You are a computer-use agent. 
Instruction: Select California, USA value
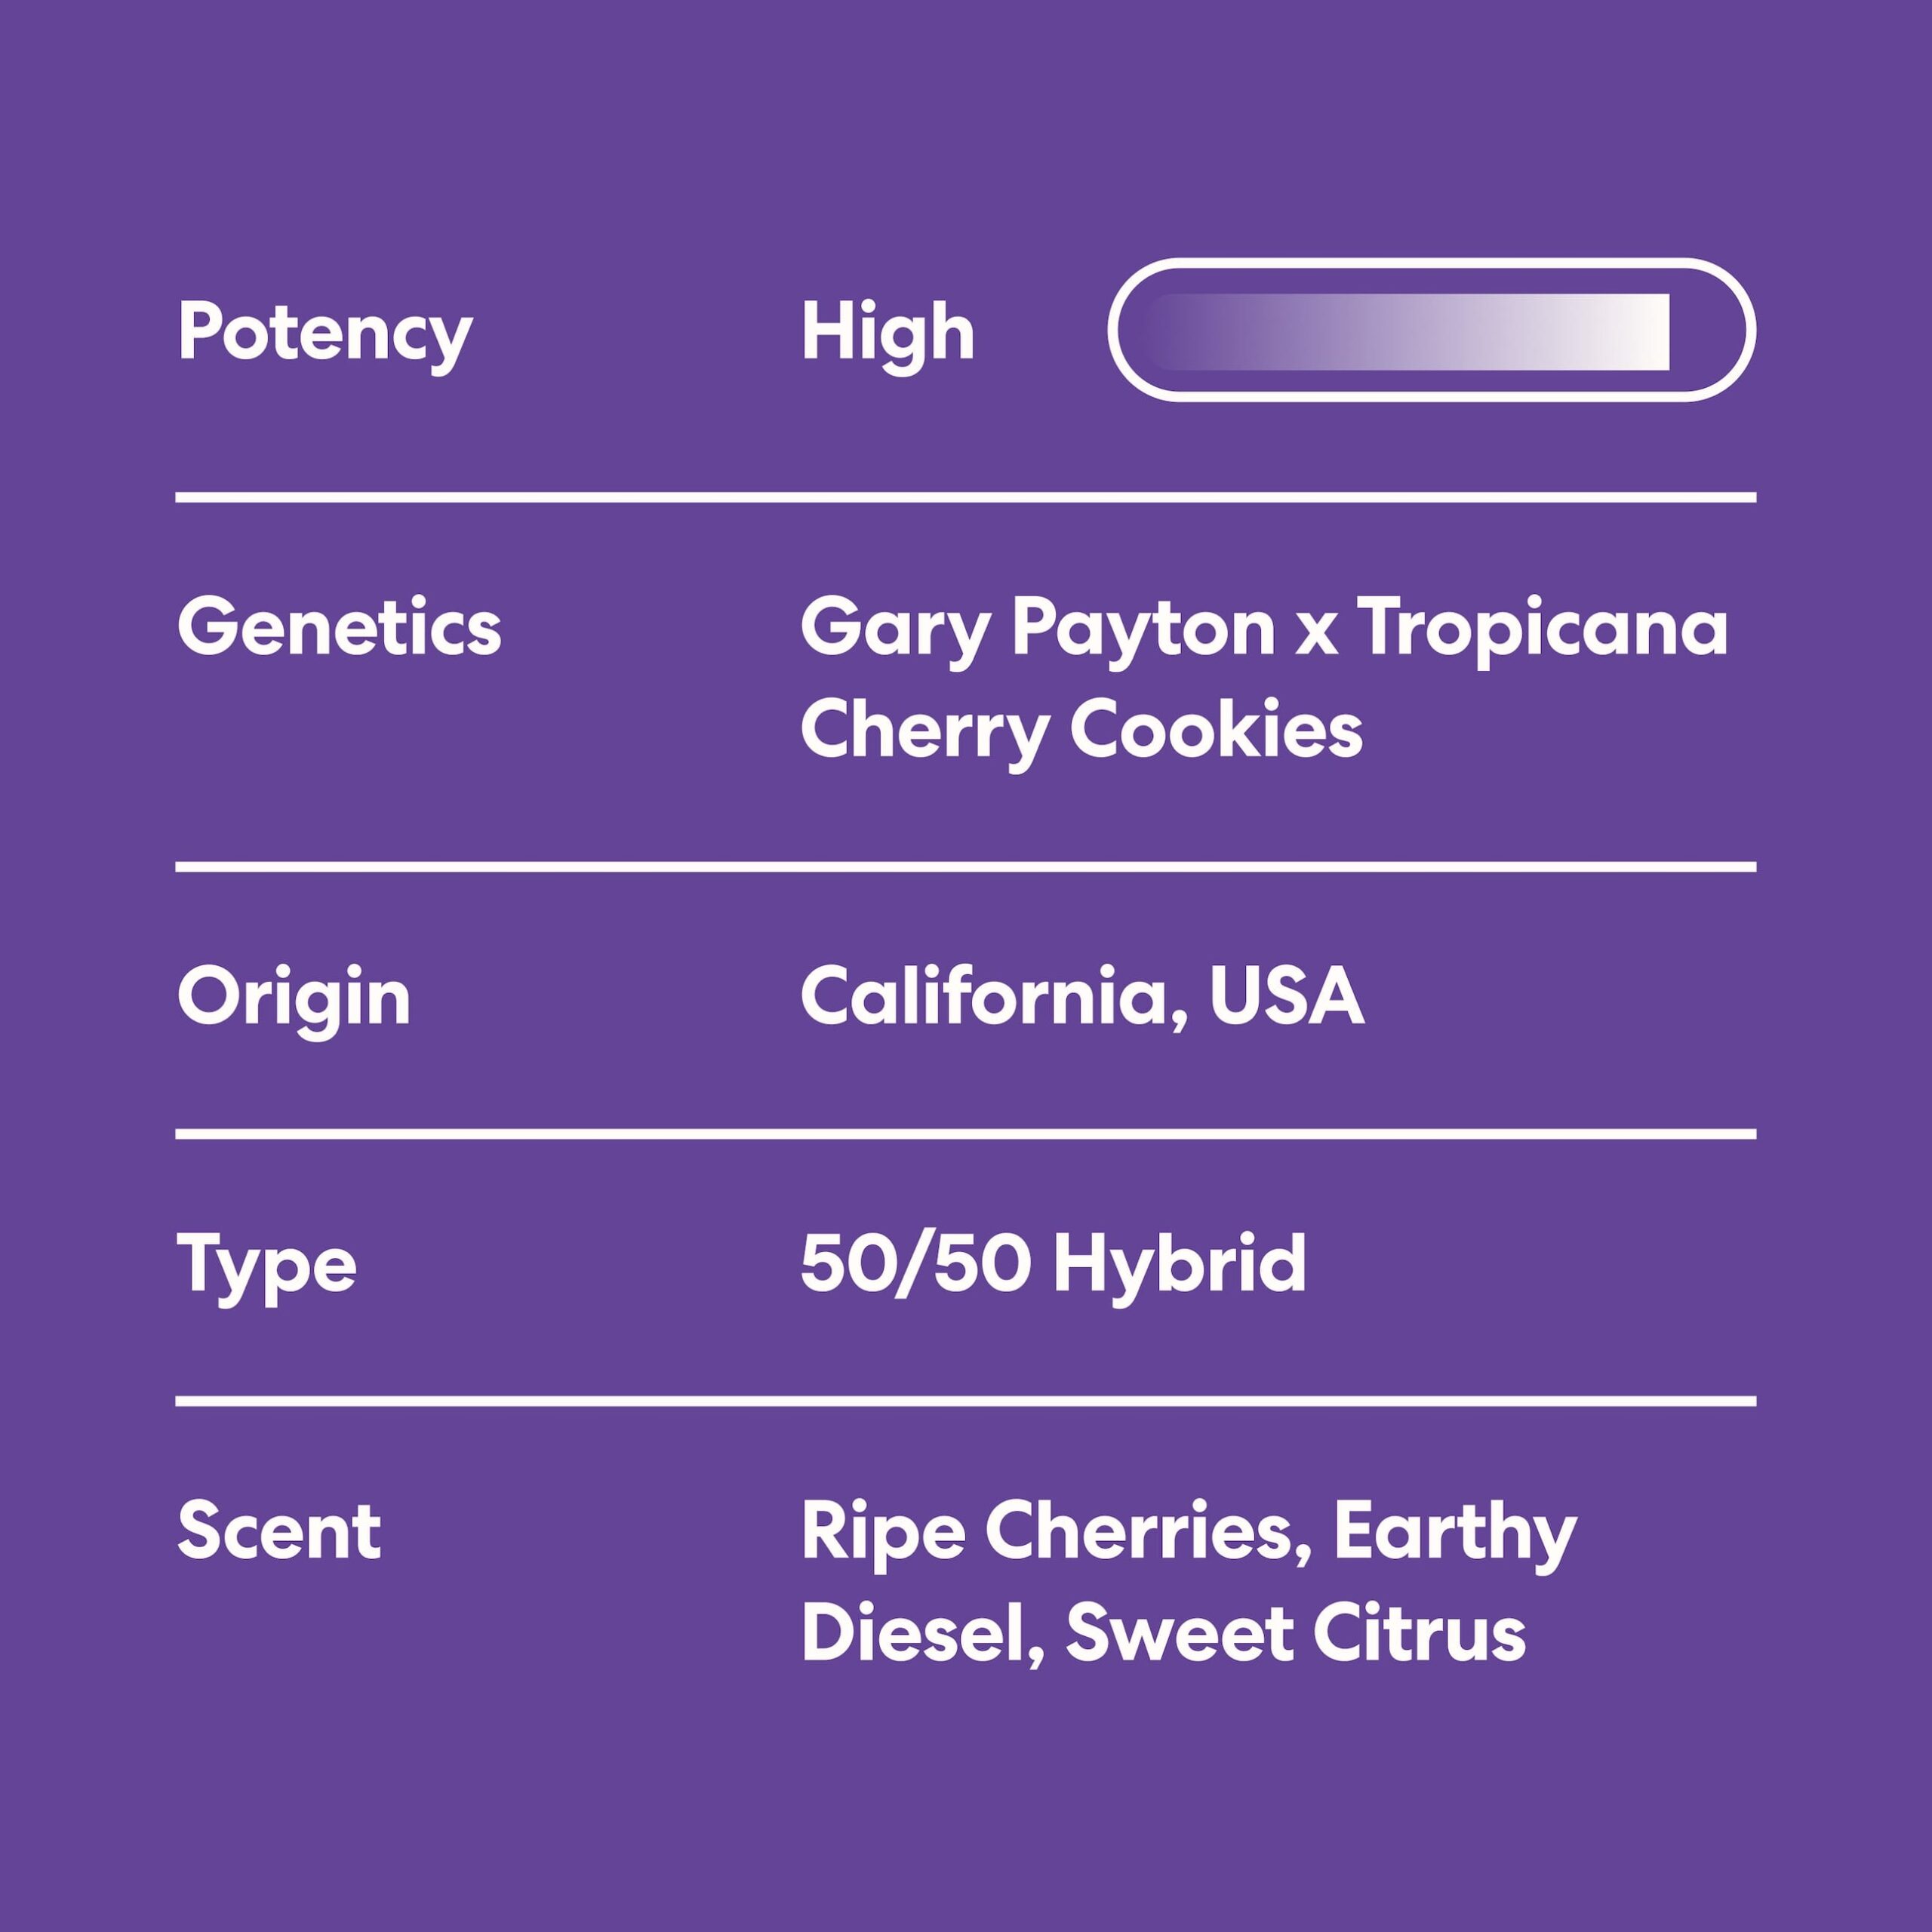tap(1082, 997)
